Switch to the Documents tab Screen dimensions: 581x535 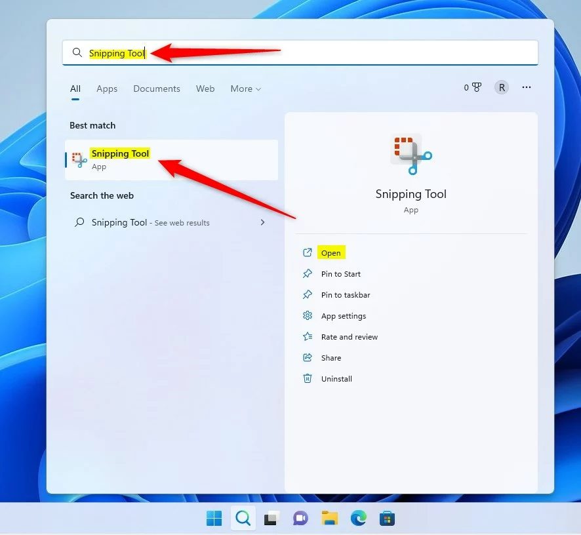click(x=157, y=89)
